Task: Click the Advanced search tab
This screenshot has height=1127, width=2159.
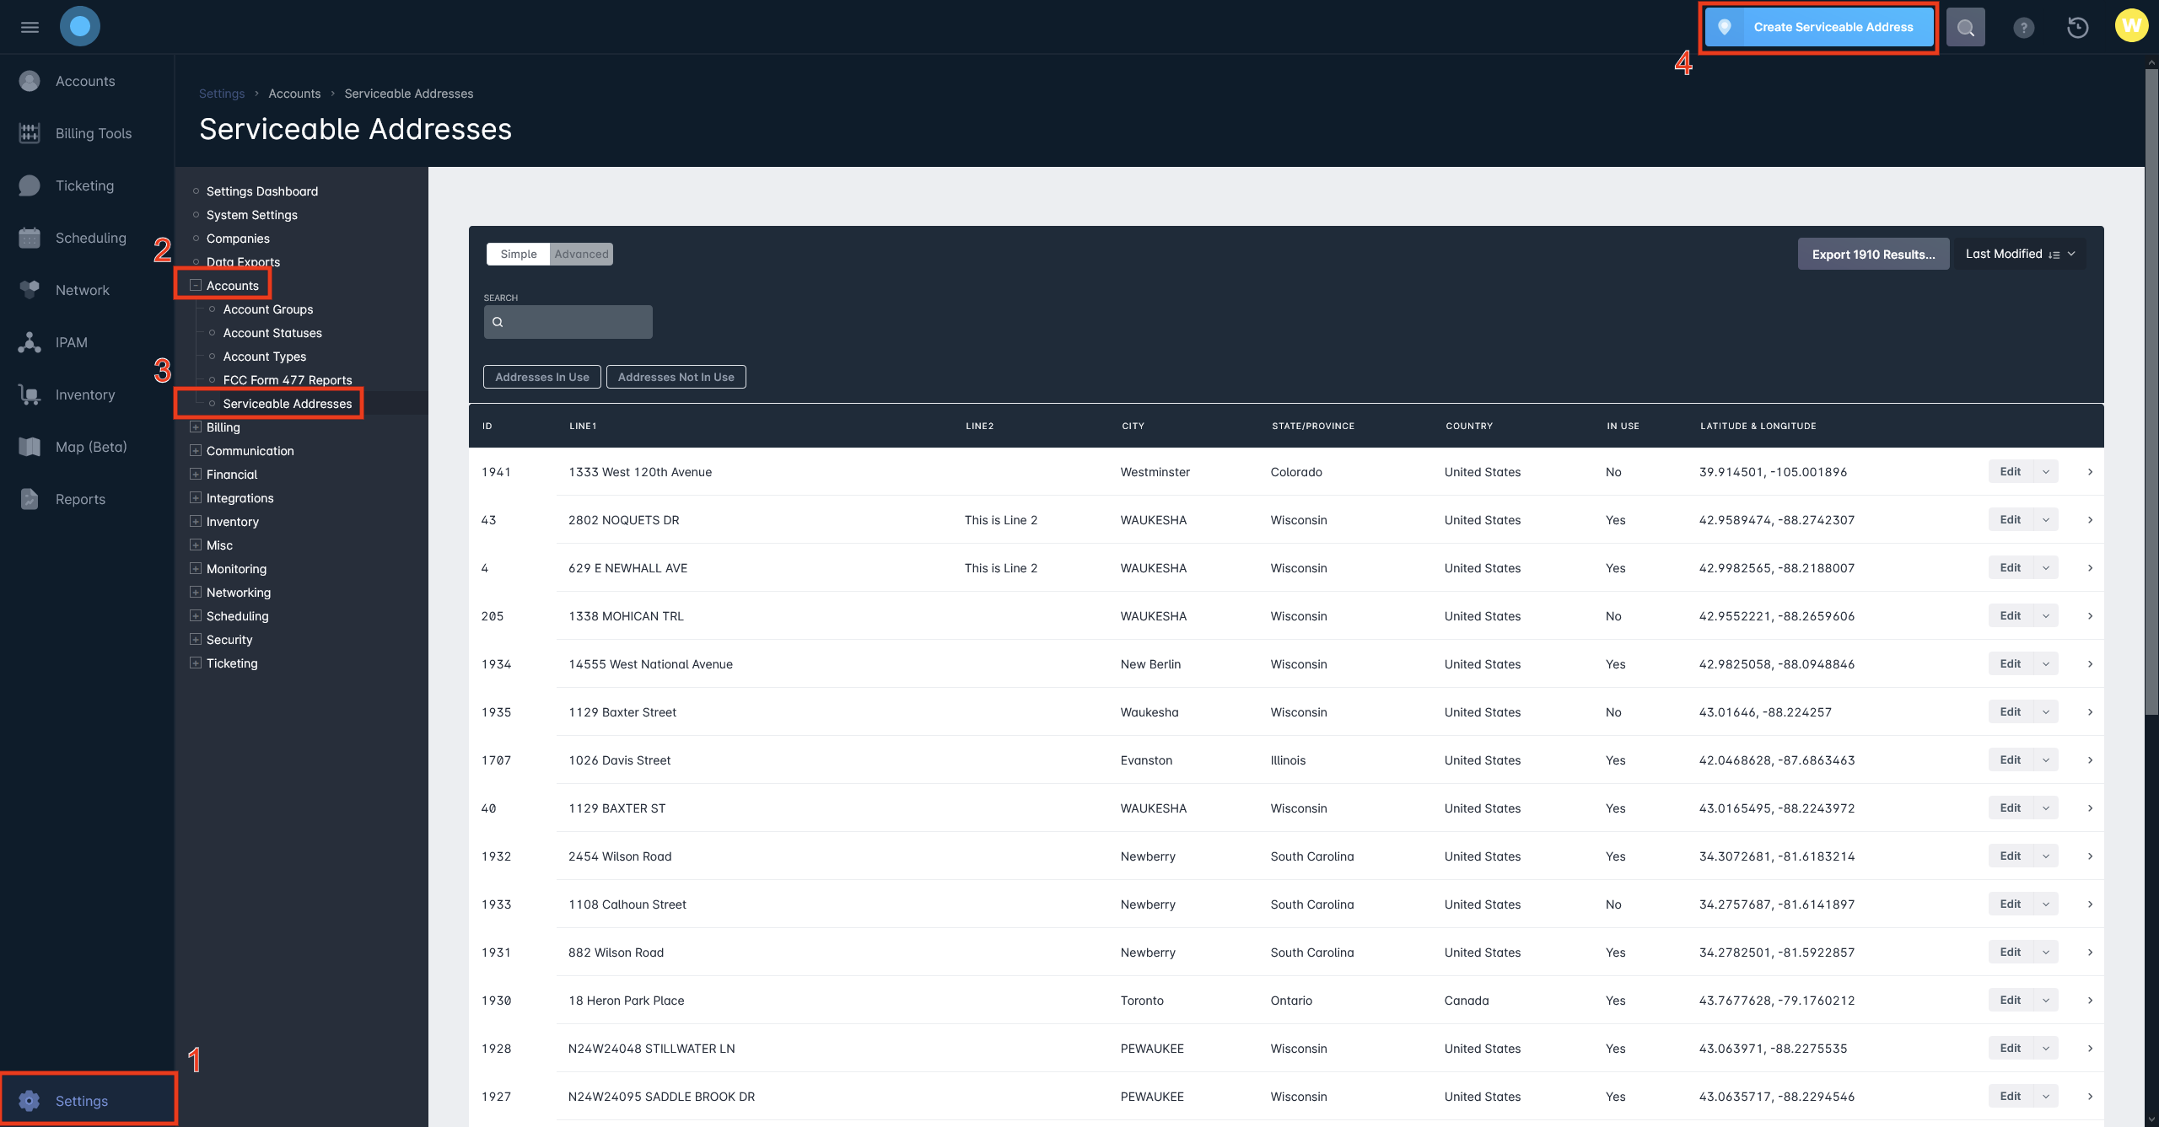Action: [x=581, y=254]
